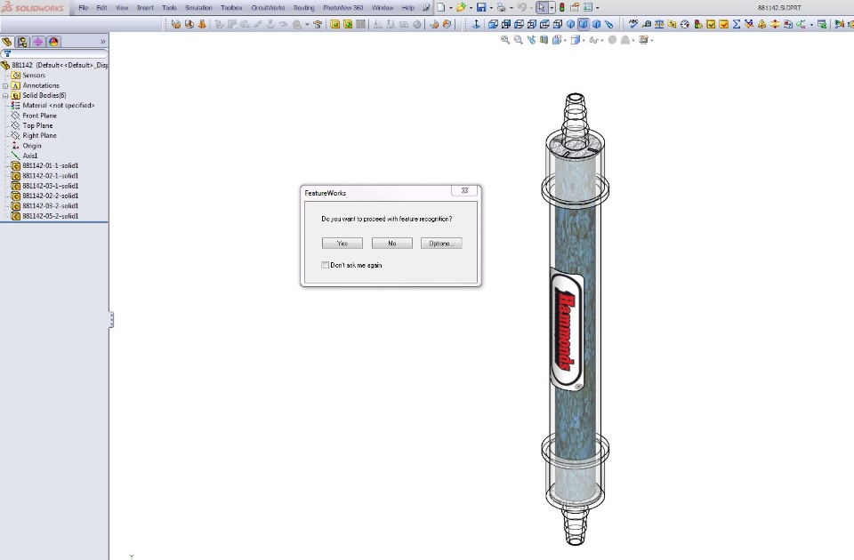The width and height of the screenshot is (854, 560).
Task: Select body 881142-02-1-solid1
Action: (50, 176)
